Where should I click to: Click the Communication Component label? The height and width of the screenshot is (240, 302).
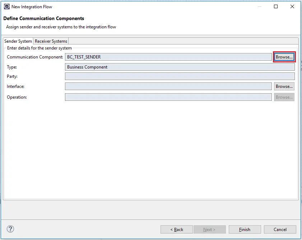click(x=35, y=57)
